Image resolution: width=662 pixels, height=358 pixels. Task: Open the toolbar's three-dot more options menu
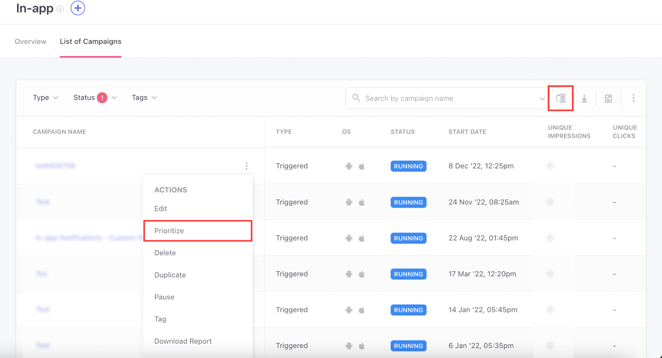coord(633,98)
